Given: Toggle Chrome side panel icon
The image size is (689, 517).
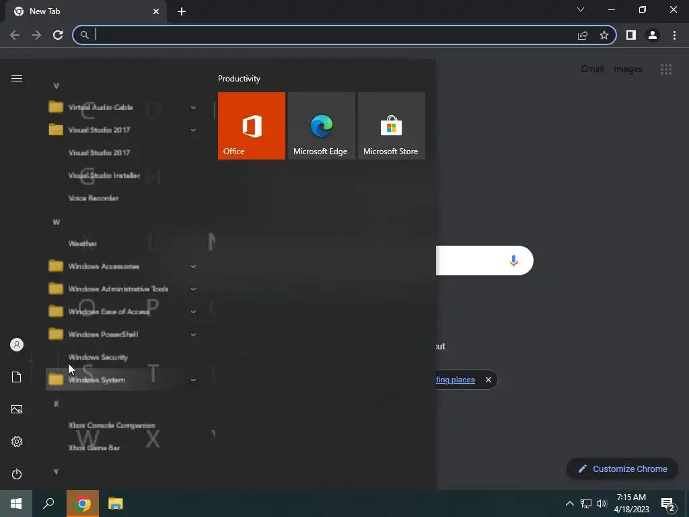Looking at the screenshot, I should 631,35.
